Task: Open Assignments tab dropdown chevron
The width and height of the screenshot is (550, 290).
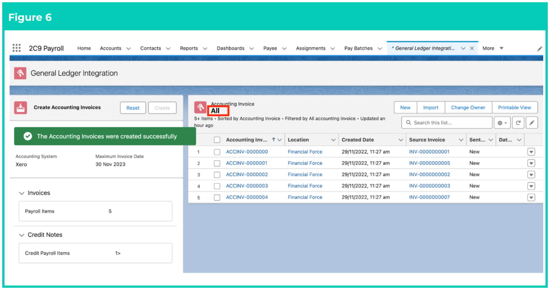Action: pos(332,49)
